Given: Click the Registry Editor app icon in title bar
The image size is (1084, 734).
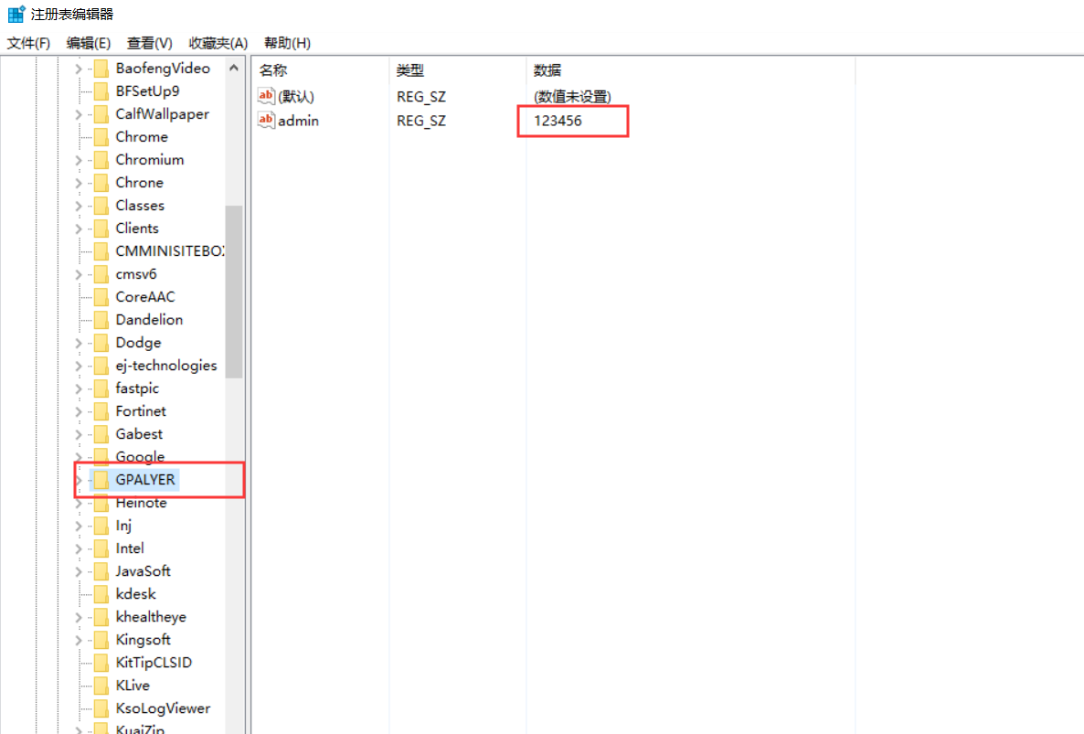Looking at the screenshot, I should [16, 14].
